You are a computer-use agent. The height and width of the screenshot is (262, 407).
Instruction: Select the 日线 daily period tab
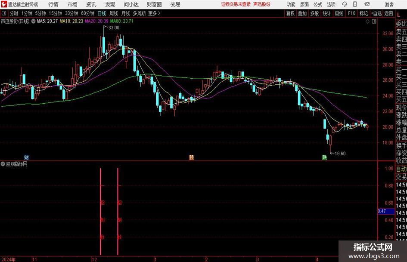coord(102,13)
